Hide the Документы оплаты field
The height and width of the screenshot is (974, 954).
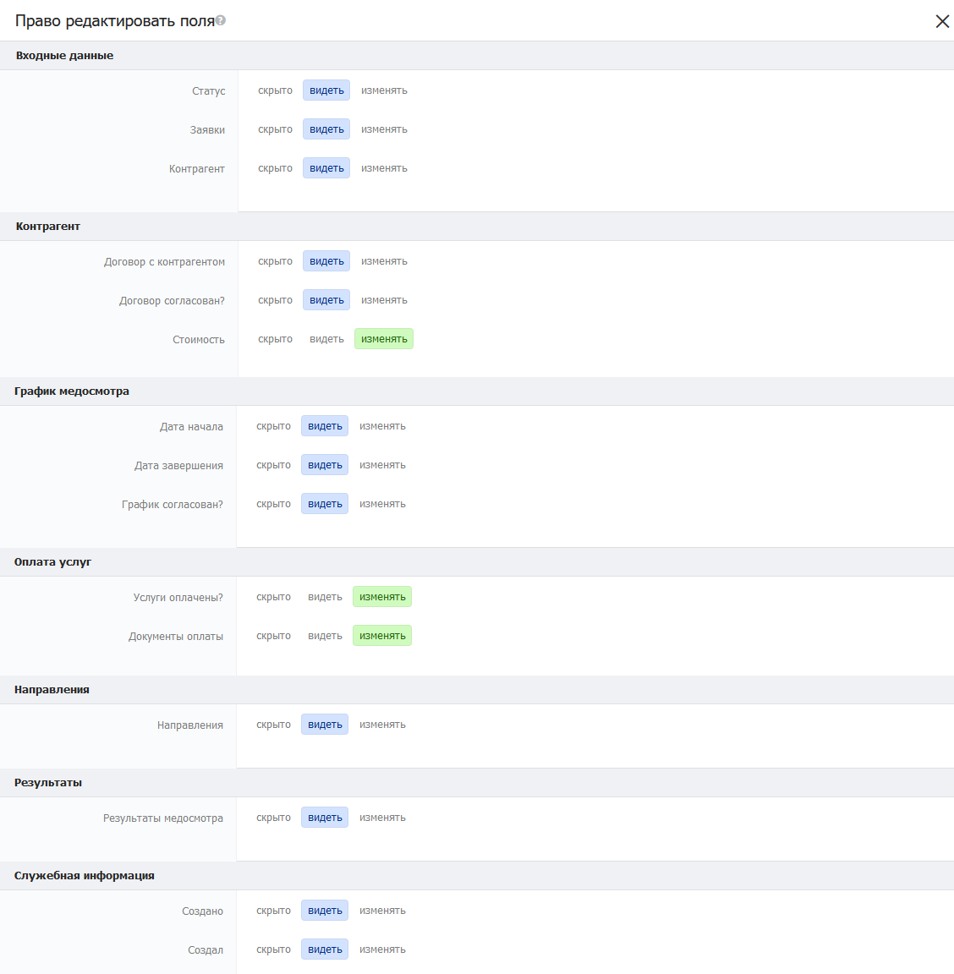[273, 636]
